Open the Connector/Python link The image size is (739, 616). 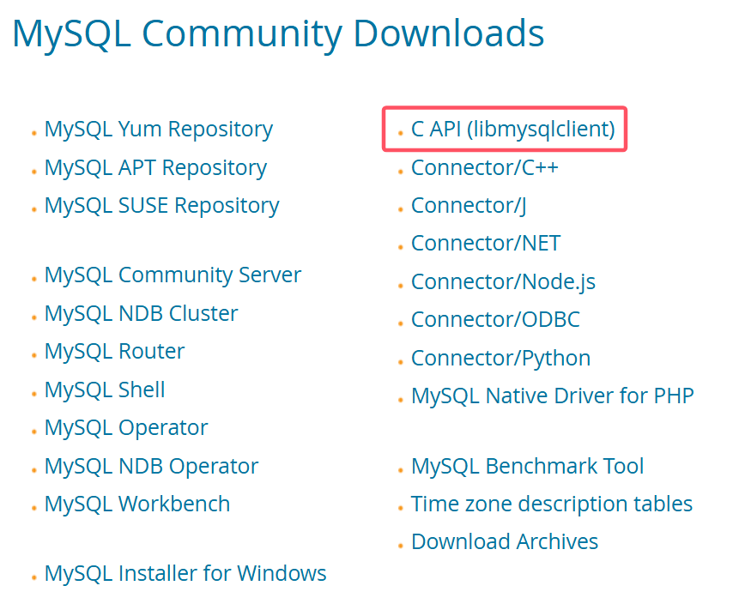500,359
